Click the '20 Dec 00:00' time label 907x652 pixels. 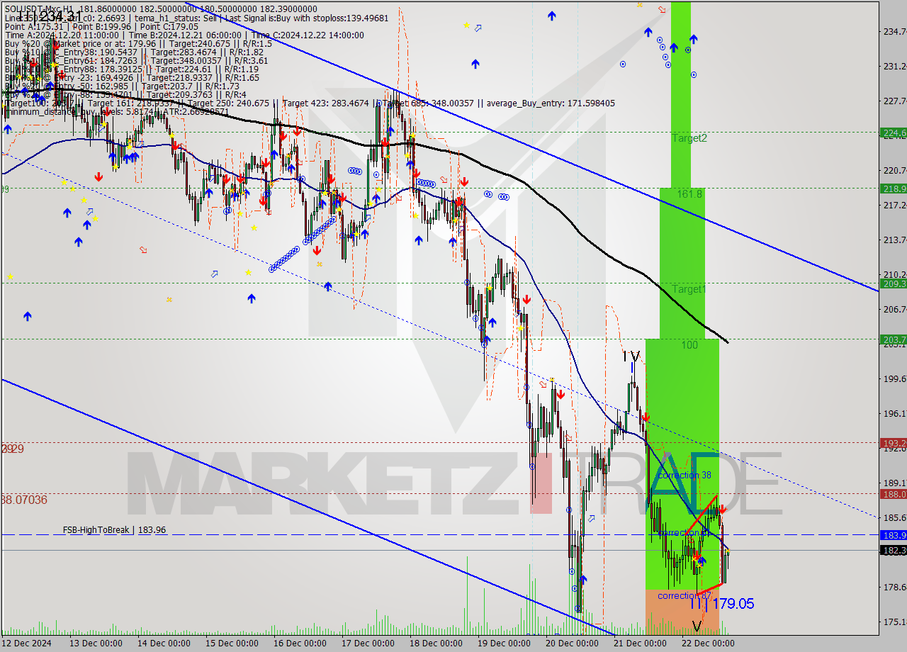[x=573, y=643]
